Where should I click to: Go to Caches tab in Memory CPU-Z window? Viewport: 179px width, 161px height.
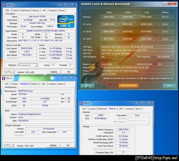(92, 109)
